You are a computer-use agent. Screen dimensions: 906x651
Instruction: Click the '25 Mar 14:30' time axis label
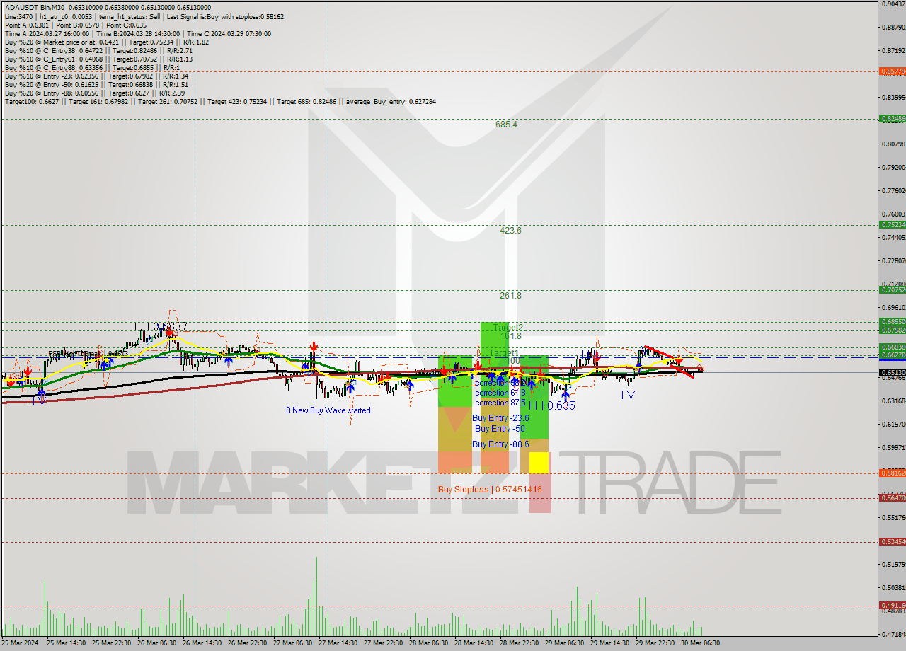coord(67,643)
